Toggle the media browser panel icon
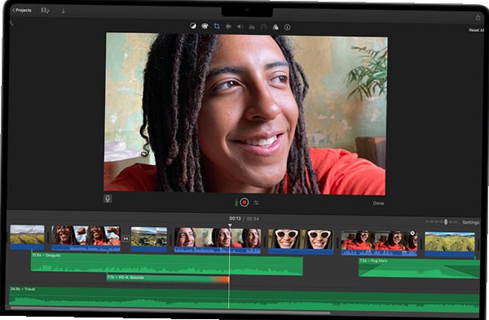 click(x=45, y=11)
